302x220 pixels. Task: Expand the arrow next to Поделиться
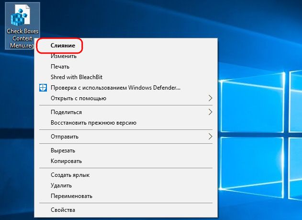tap(210, 112)
